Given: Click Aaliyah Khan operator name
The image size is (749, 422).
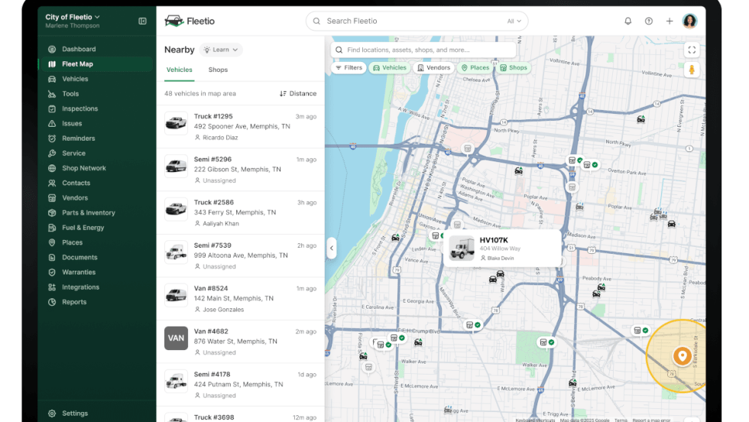Looking at the screenshot, I should point(221,224).
